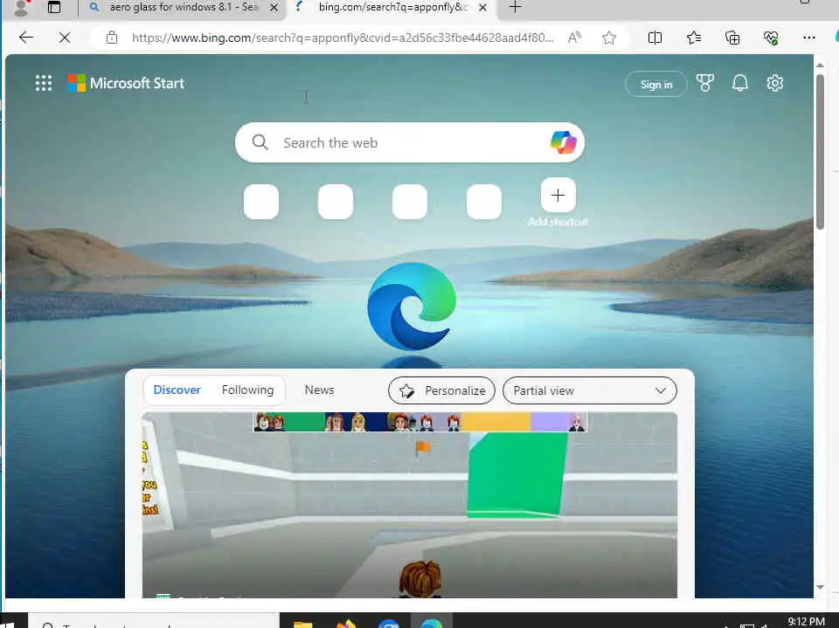Launch Firefox from the taskbar
This screenshot has width=839, height=628.
346,624
